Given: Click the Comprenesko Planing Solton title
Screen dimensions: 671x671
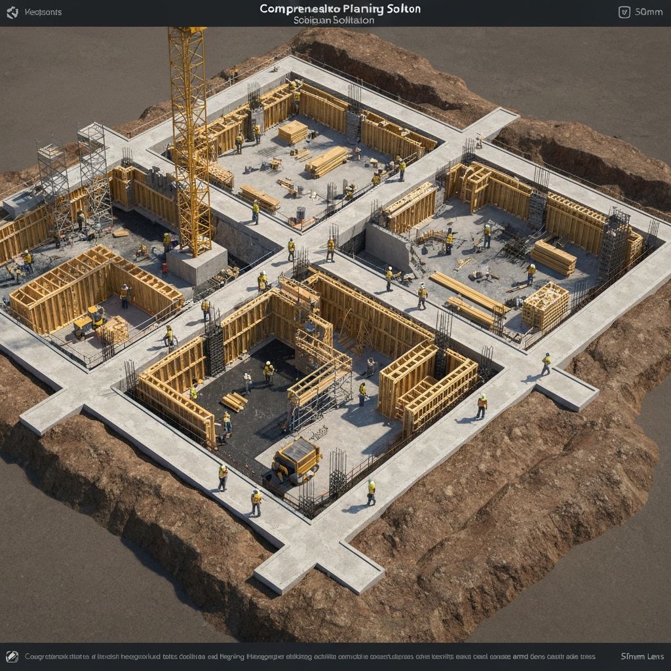Looking at the screenshot, I should [x=339, y=9].
